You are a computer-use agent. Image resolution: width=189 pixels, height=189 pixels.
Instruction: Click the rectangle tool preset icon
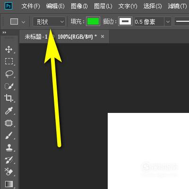tap(14, 22)
